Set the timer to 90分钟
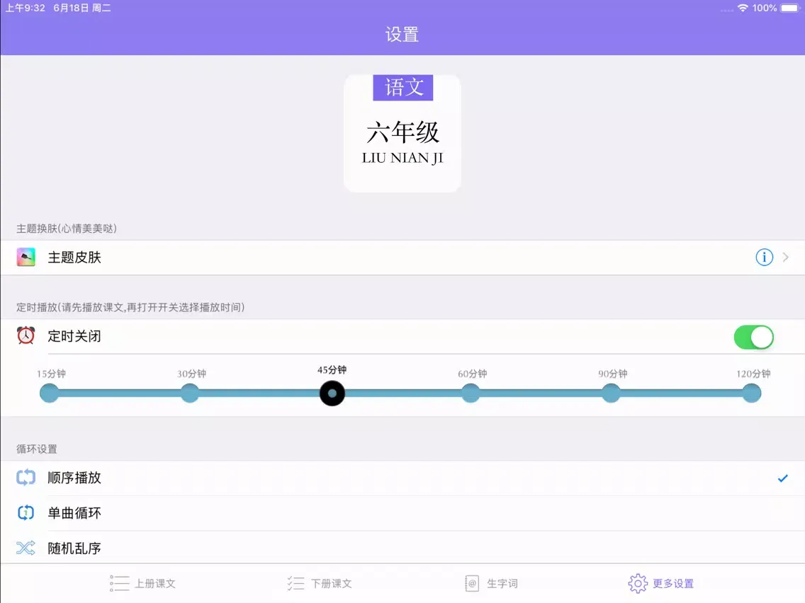The image size is (805, 603). coord(611,394)
